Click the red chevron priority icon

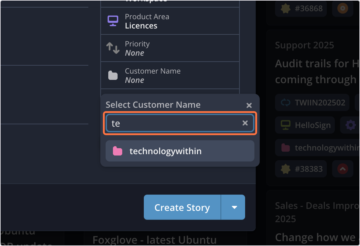coord(343,169)
